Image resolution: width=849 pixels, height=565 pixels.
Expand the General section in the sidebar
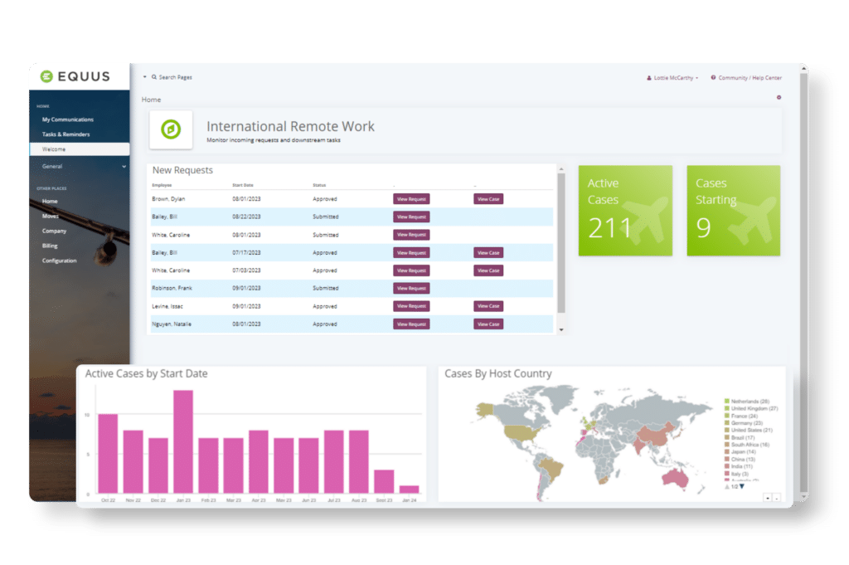tap(122, 166)
